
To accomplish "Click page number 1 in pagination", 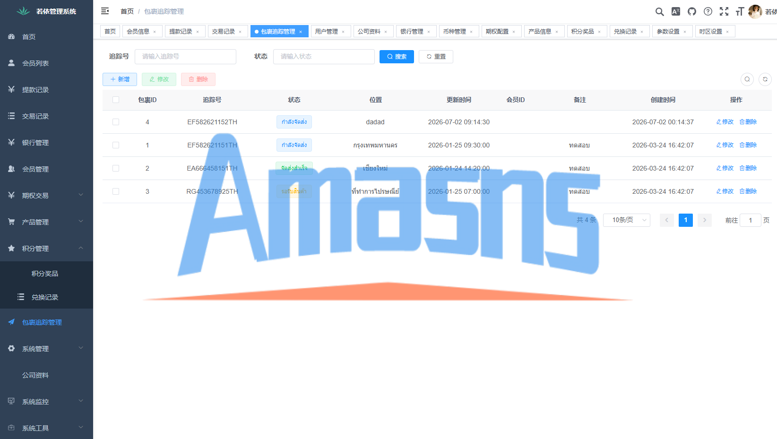I will tap(686, 220).
